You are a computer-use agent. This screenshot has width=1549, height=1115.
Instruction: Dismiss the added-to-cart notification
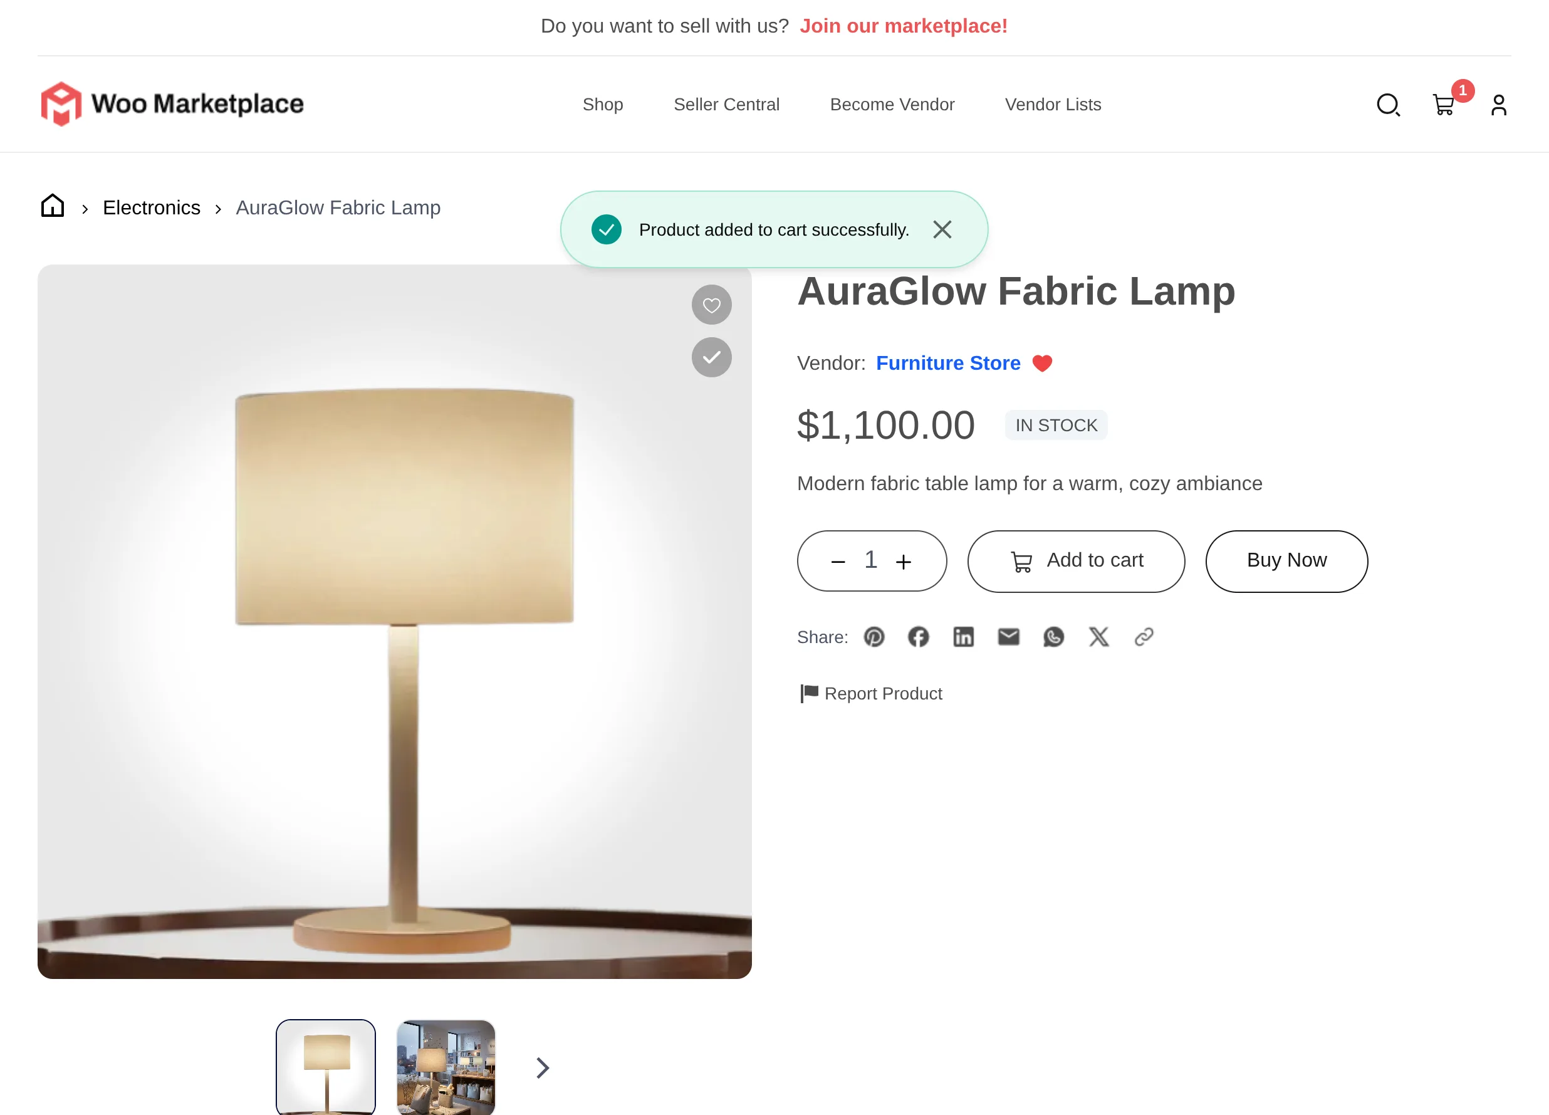(942, 229)
